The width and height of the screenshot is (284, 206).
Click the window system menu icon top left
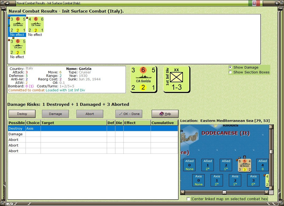coord(7,3)
